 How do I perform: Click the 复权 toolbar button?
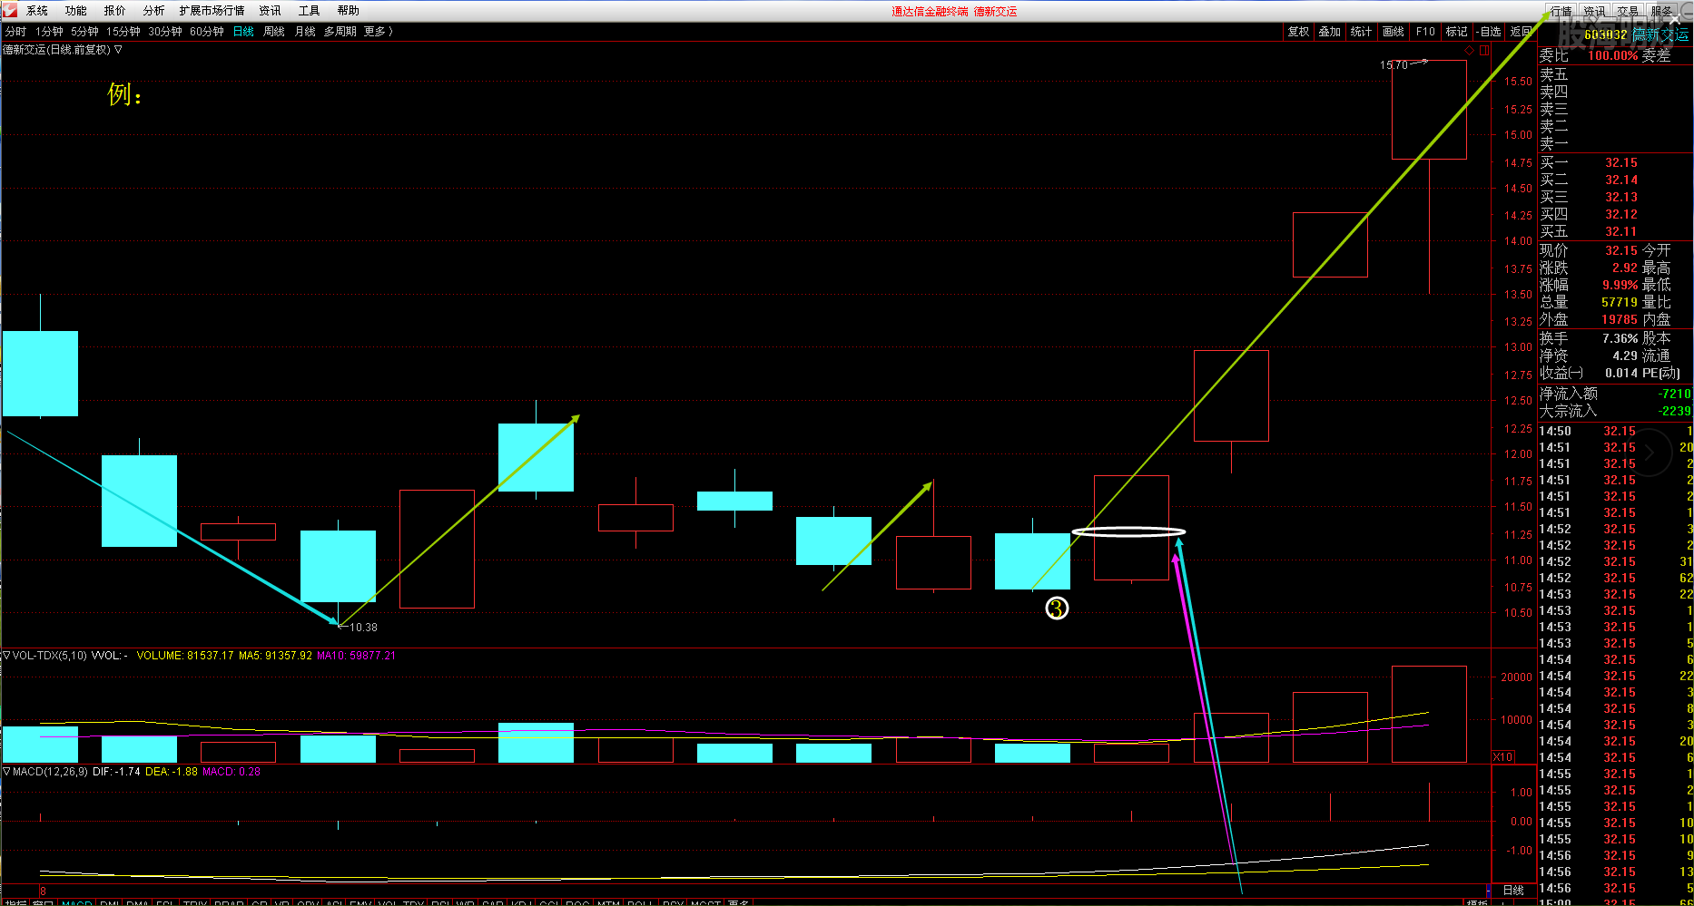1299,32
